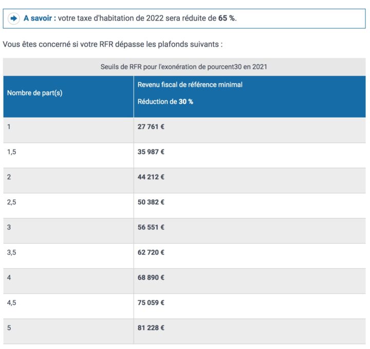
Task: Click the '3,5' parts row label
Action: (x=12, y=253)
